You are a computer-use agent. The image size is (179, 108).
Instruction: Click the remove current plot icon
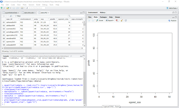(x=117, y=20)
